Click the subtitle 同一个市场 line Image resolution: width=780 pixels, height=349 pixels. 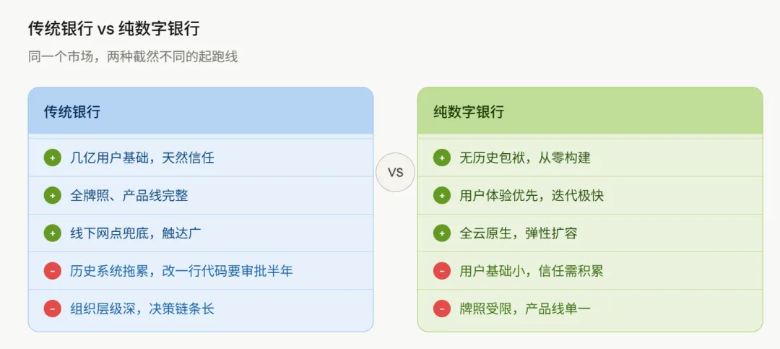point(134,57)
